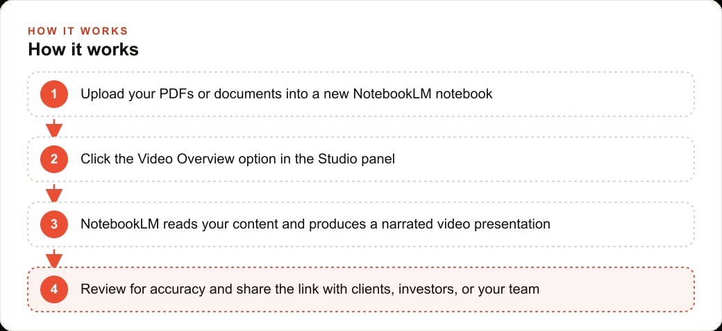Click the step 4 number circle

tap(54, 289)
